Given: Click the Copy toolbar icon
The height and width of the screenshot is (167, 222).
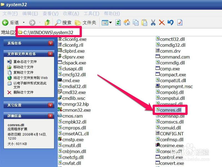Looking at the screenshot, I should (x=135, y=23).
